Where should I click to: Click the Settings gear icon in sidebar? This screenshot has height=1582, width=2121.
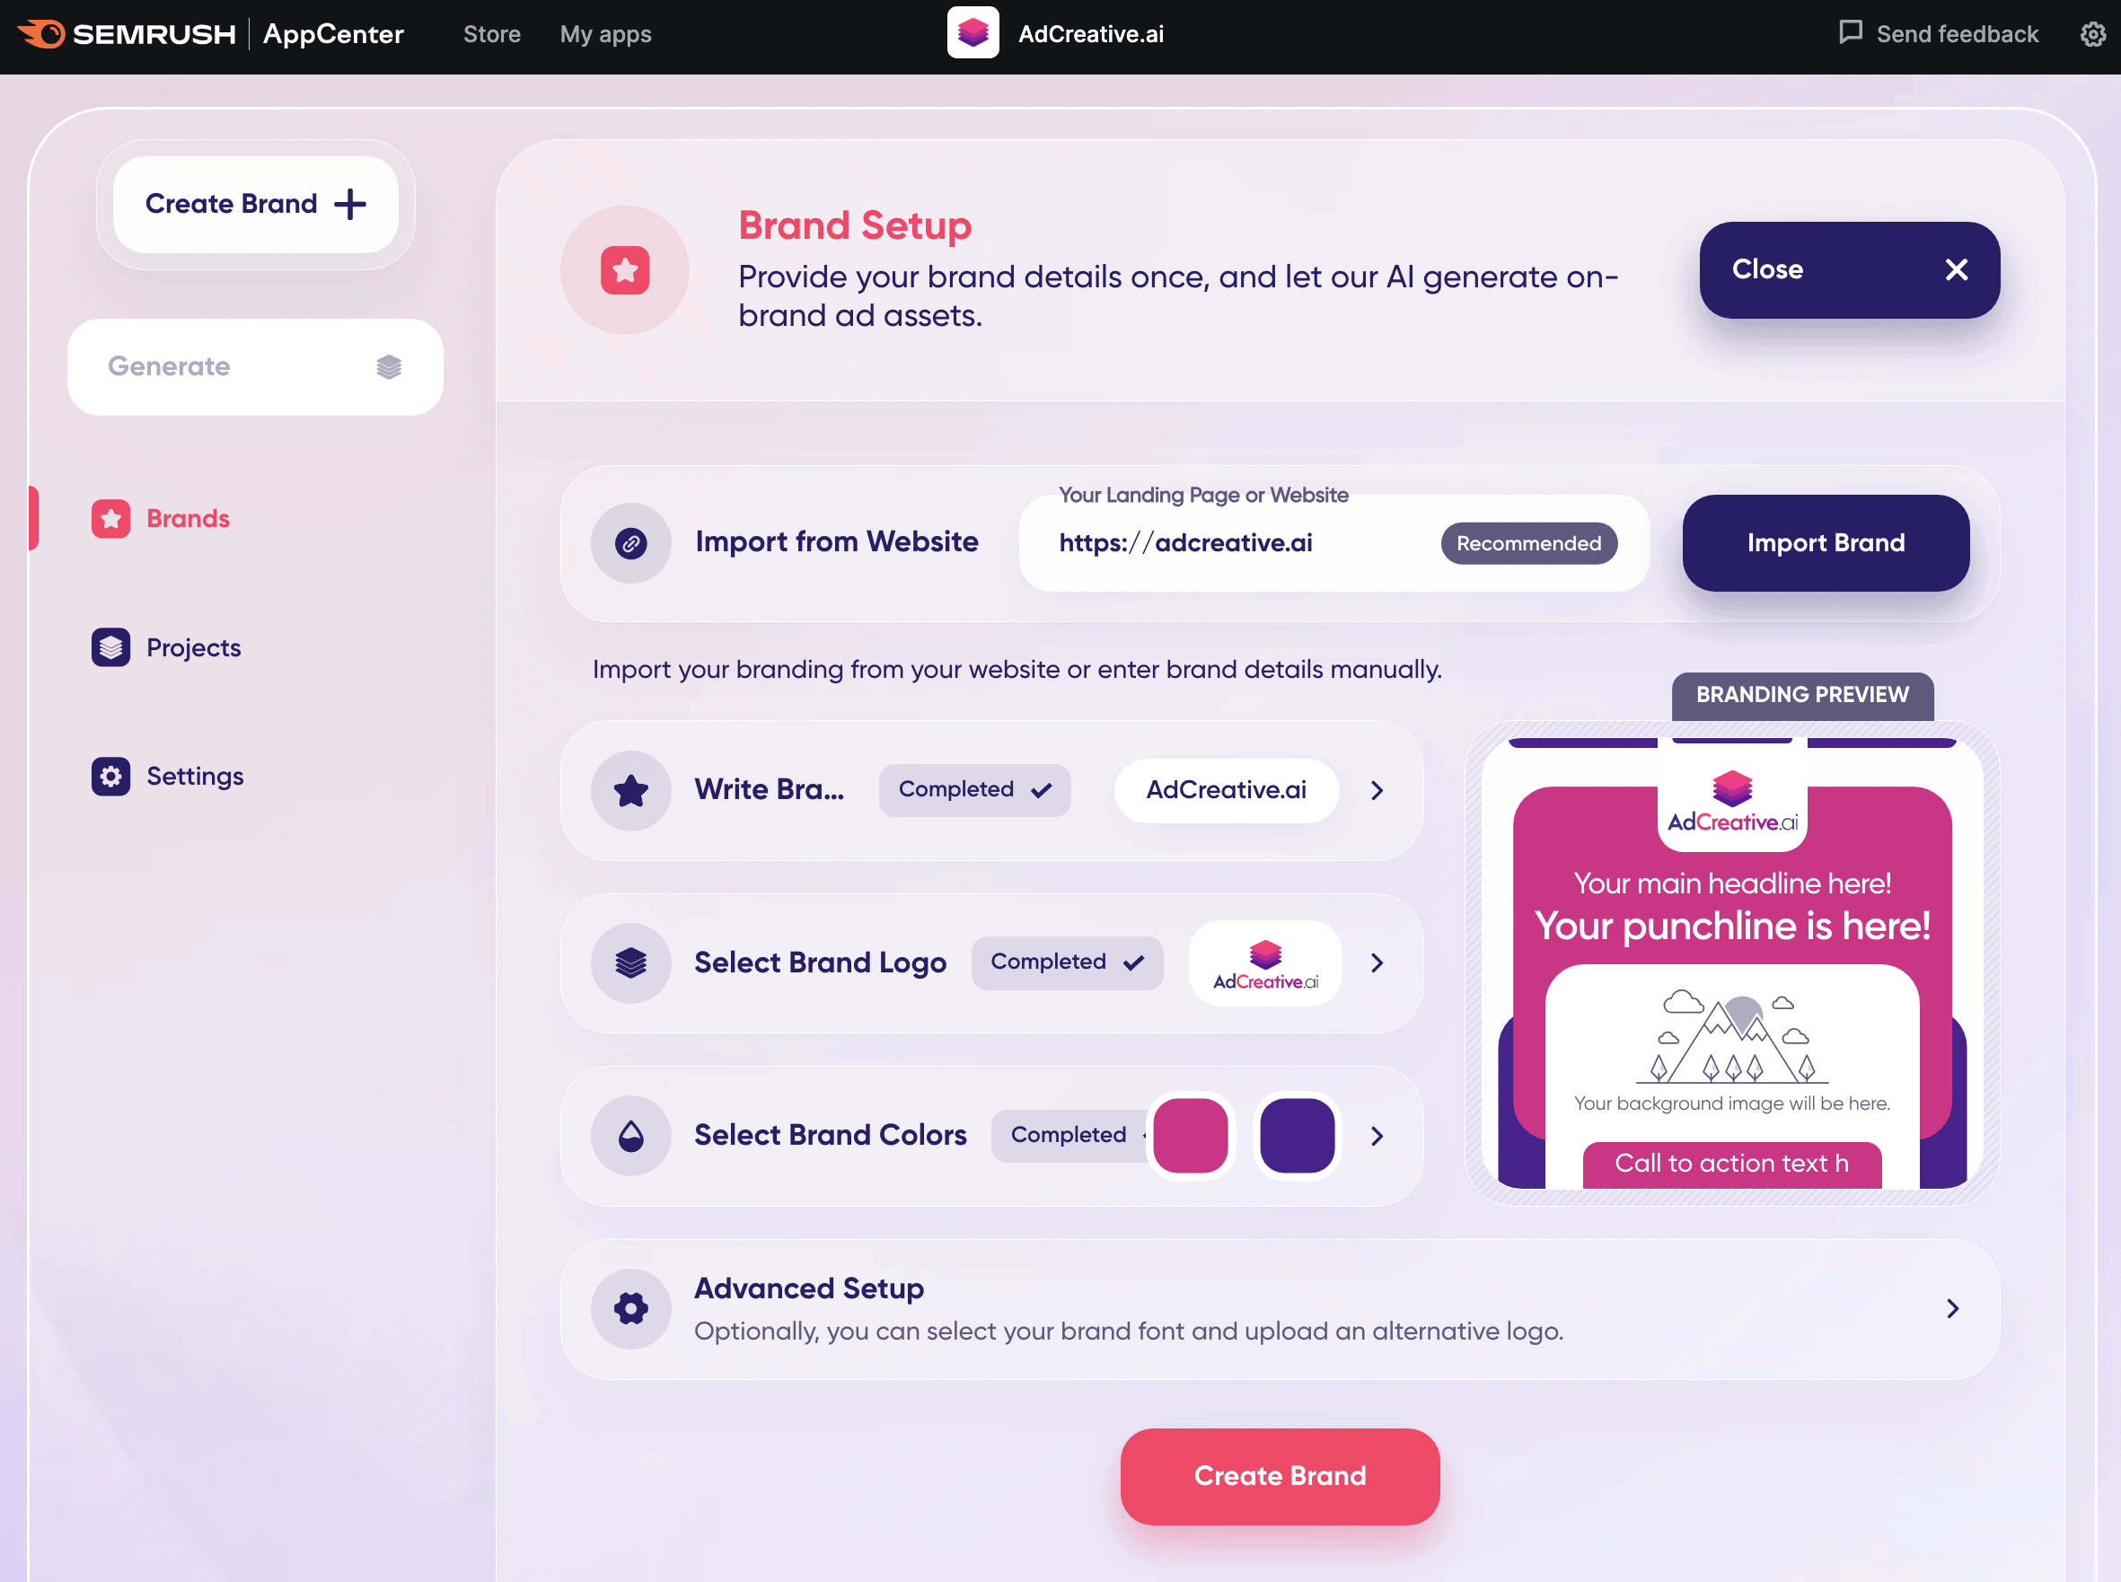(110, 774)
